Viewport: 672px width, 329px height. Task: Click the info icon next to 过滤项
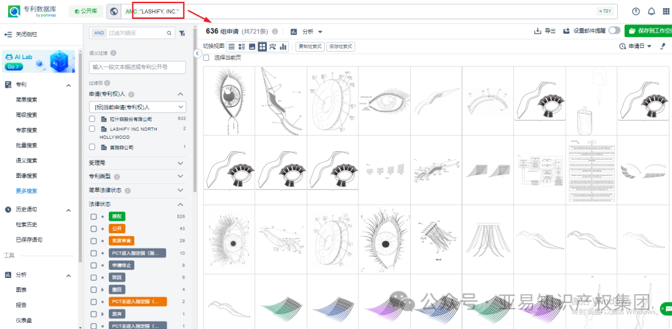(x=107, y=83)
